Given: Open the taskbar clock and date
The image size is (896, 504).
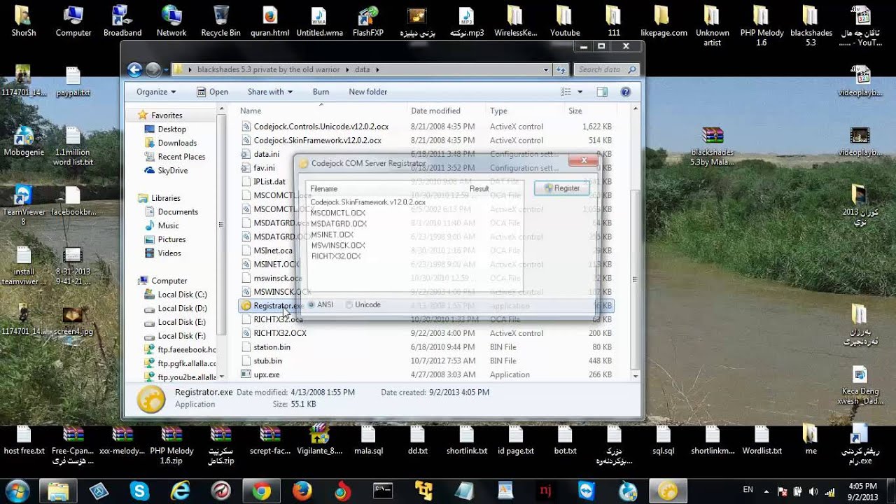Looking at the screenshot, I should (862, 491).
